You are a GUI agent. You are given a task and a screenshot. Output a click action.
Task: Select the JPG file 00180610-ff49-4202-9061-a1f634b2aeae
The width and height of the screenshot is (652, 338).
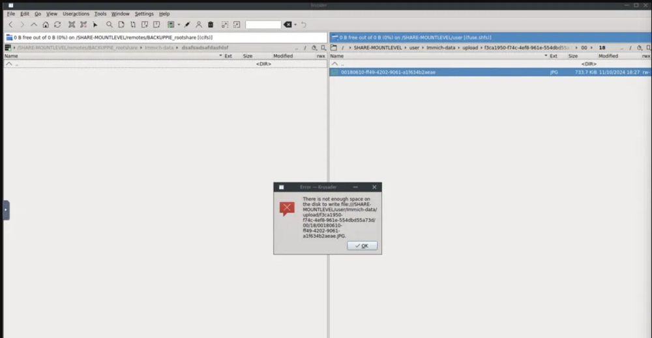[491, 72]
